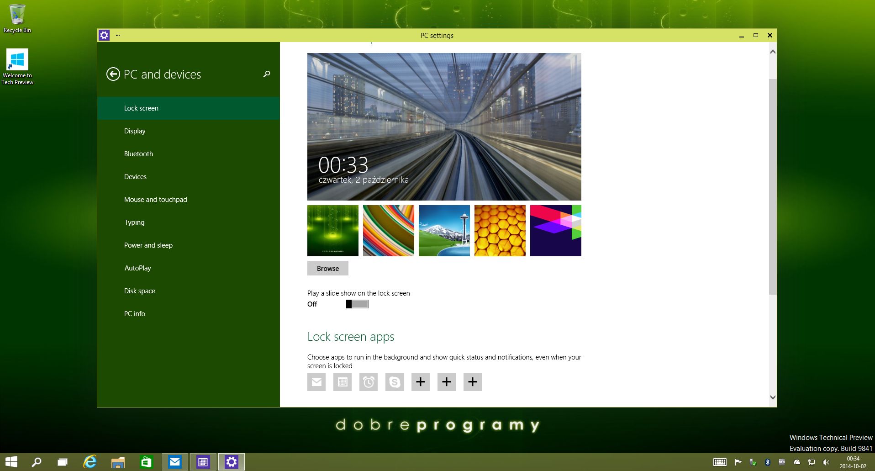Add an app in the last plus slot
875x471 pixels.
click(473, 382)
